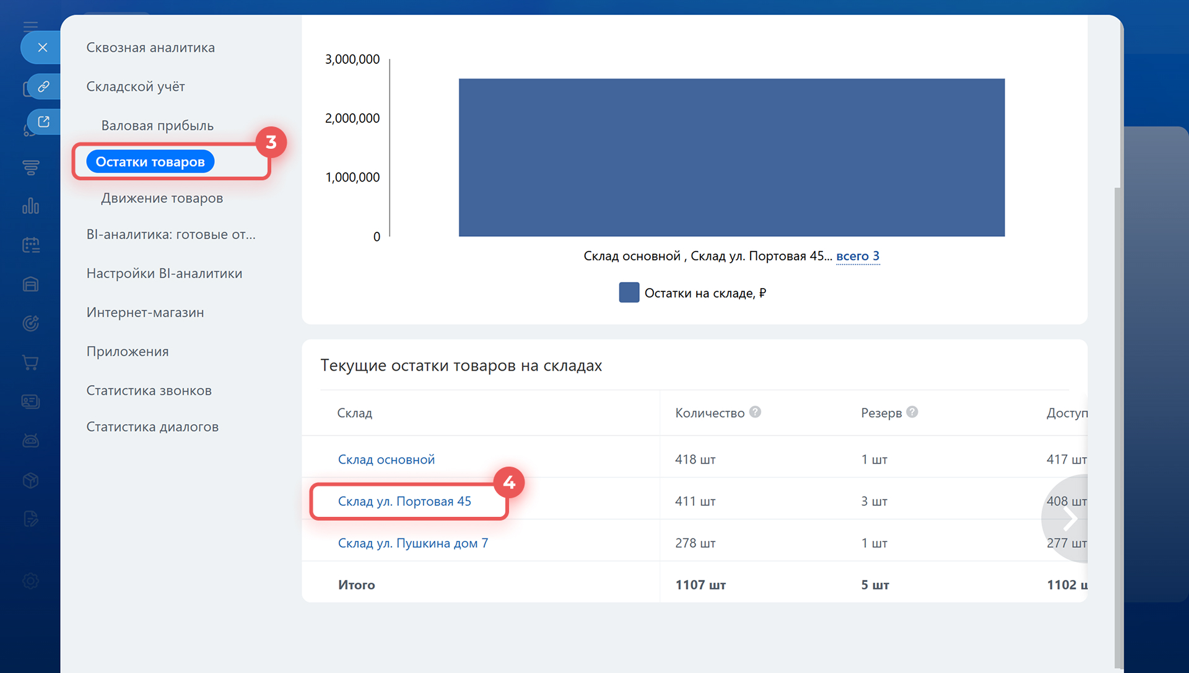This screenshot has width=1189, height=673.
Task: Open the calendar icon in left sidebar
Action: click(x=30, y=245)
